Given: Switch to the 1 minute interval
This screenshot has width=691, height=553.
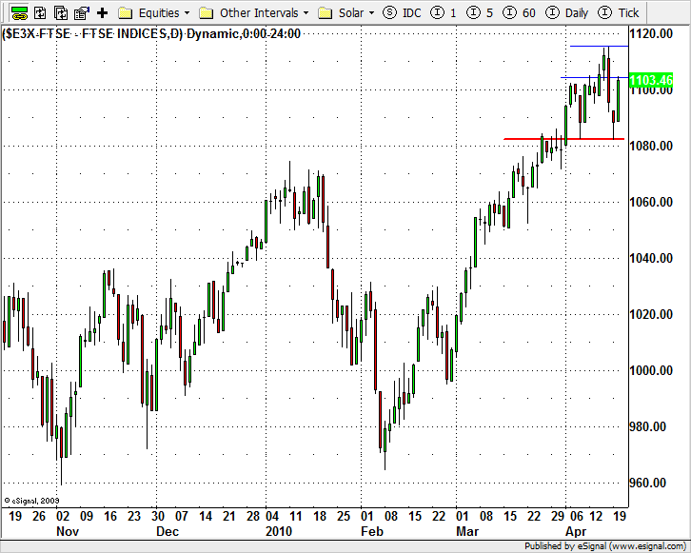Looking at the screenshot, I should click(444, 12).
